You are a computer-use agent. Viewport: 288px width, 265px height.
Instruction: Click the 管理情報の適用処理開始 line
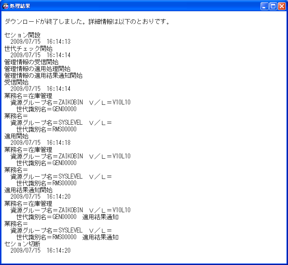[x=37, y=69]
